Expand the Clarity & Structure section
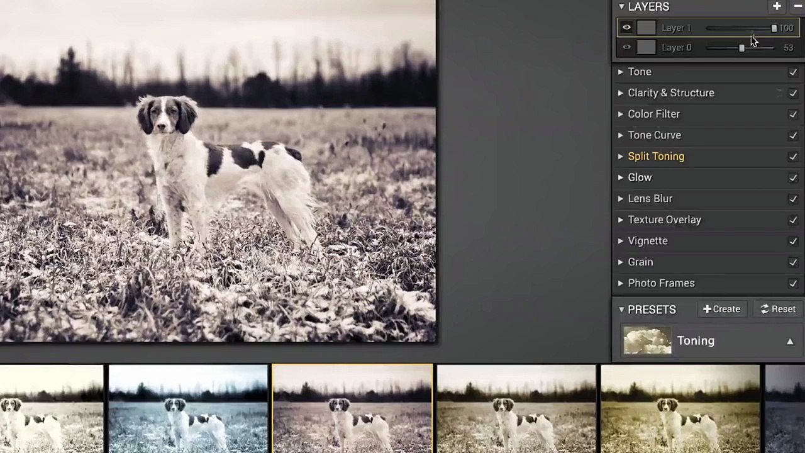805x453 pixels. (621, 93)
